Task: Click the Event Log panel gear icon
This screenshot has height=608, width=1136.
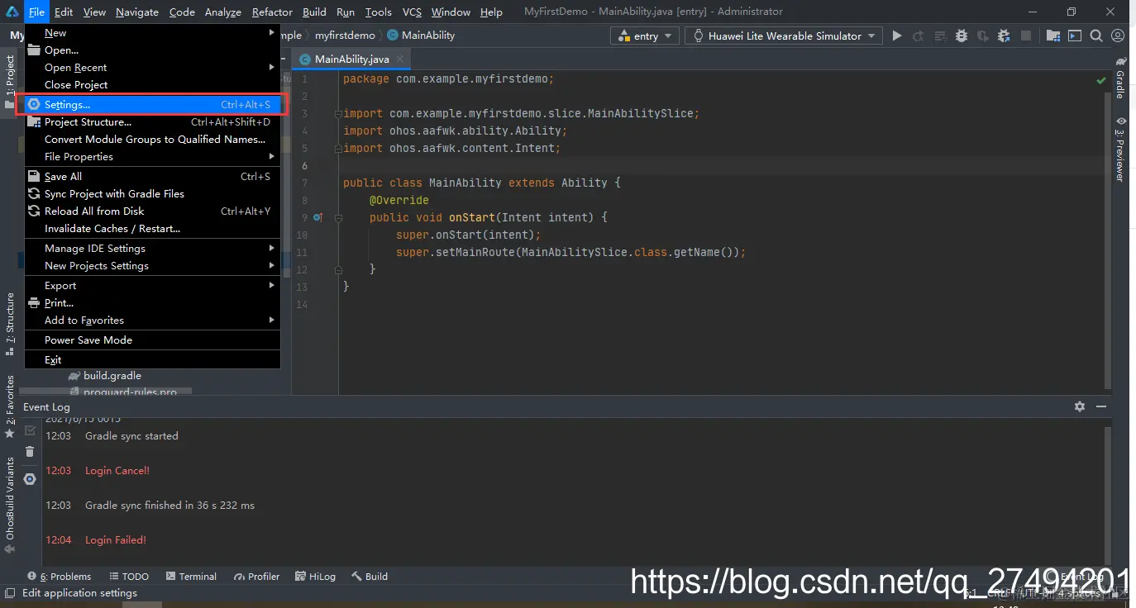Action: (1079, 406)
